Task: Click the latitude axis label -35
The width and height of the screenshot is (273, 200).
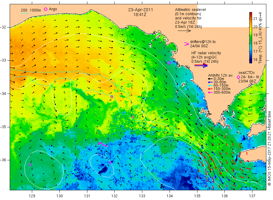Action: pos(3,127)
